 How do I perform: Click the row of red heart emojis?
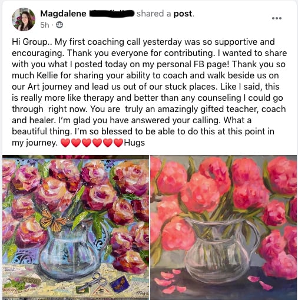(92, 143)
